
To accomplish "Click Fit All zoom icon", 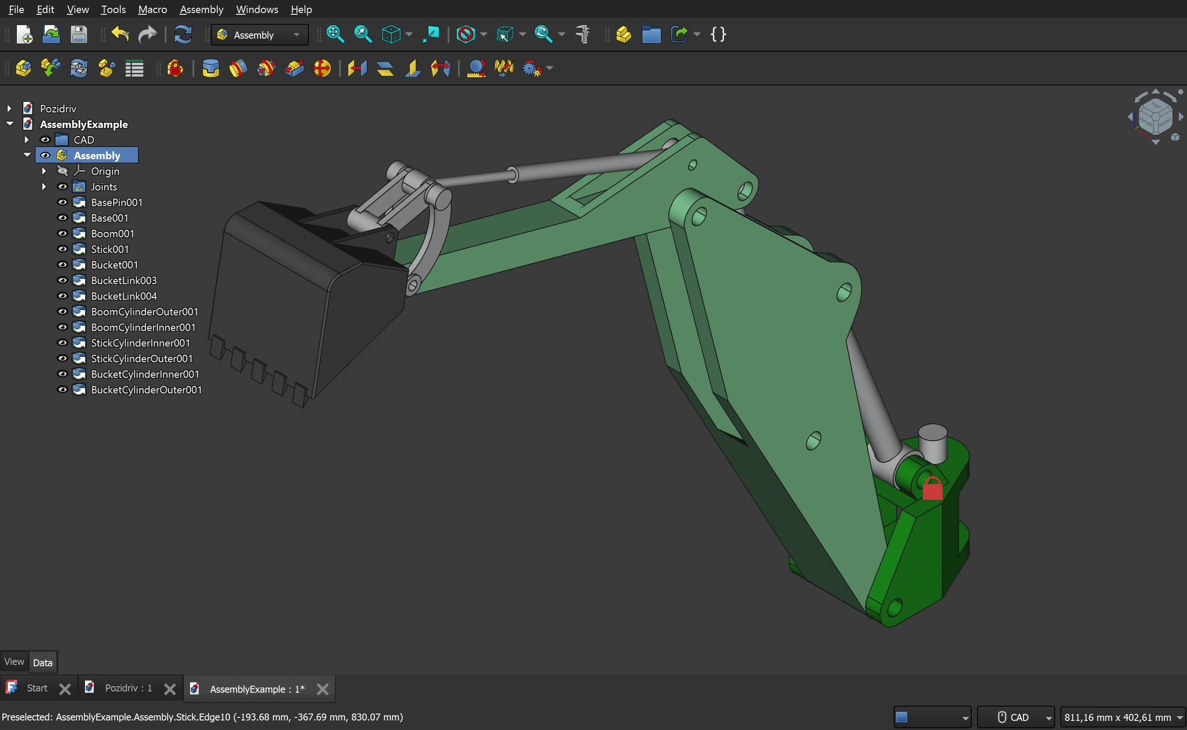I will coord(334,35).
